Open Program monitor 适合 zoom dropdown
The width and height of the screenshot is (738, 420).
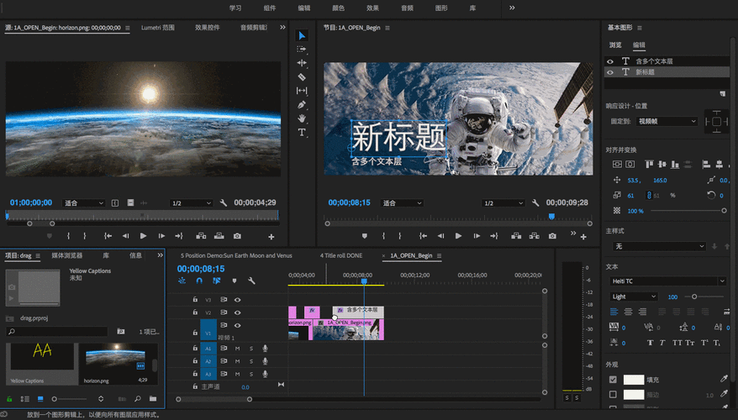point(402,203)
